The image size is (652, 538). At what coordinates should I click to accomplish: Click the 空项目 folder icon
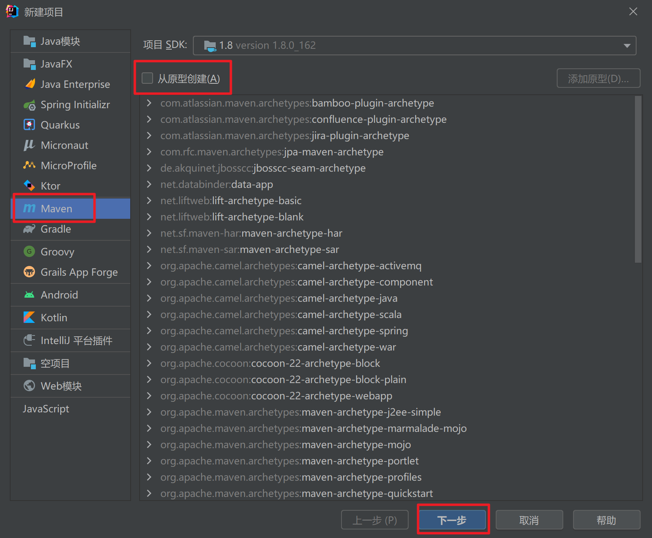click(29, 363)
